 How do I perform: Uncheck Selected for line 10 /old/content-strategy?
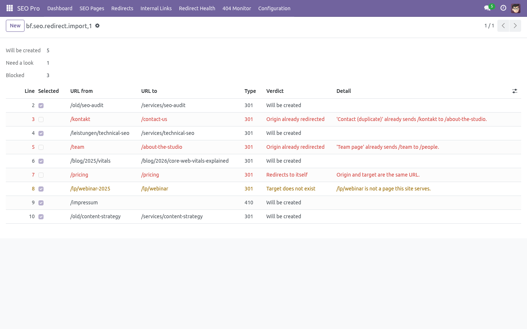click(41, 217)
